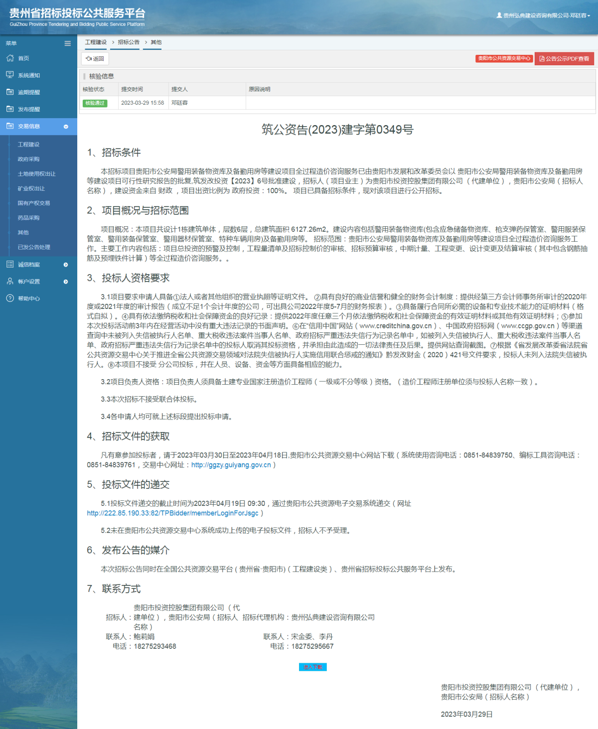Expand the 帐户设置 arrow

65,281
